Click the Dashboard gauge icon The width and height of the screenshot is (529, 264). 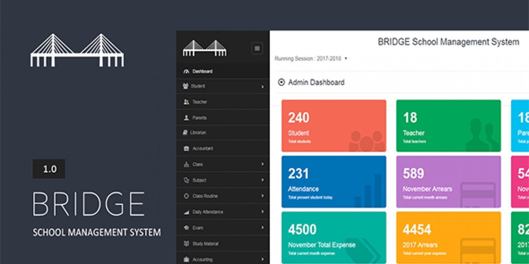pyautogui.click(x=186, y=71)
